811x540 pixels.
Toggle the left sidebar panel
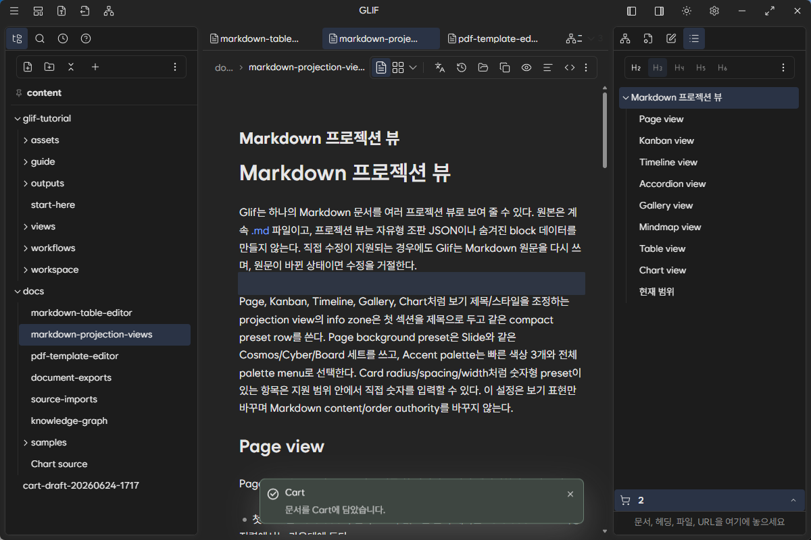632,11
